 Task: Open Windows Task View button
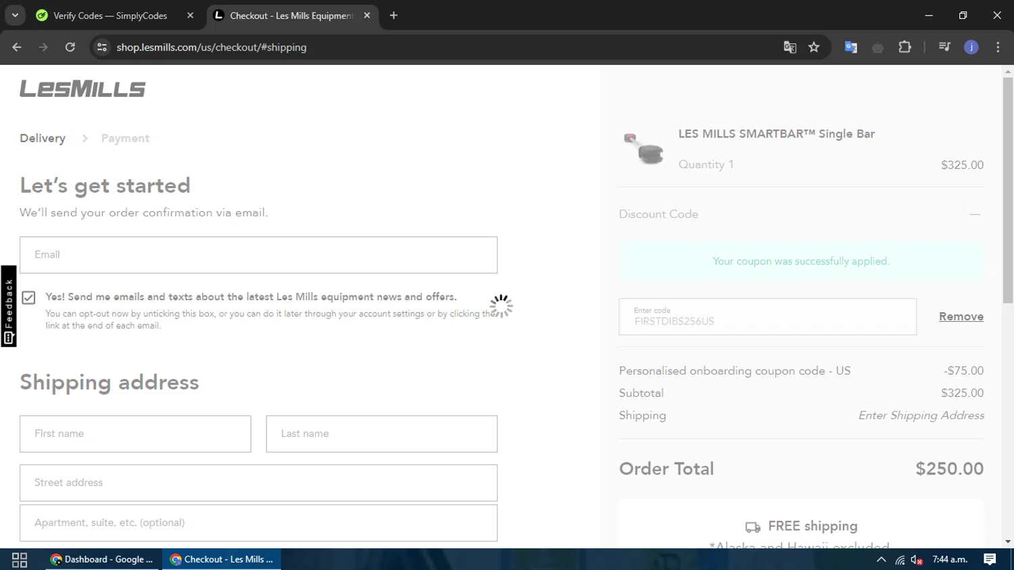[x=20, y=559]
